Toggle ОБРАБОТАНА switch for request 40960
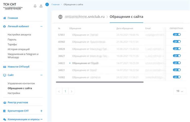This screenshot has width=190, height=122. (177, 42)
